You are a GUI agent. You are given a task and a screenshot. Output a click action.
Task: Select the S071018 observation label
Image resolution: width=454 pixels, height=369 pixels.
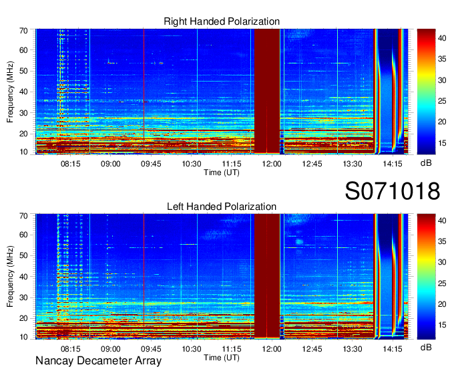pyautogui.click(x=393, y=191)
